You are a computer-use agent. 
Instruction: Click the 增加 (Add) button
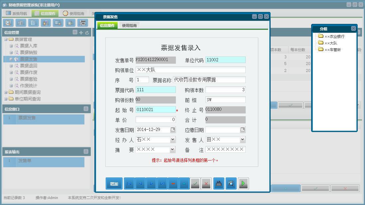coord(114,184)
